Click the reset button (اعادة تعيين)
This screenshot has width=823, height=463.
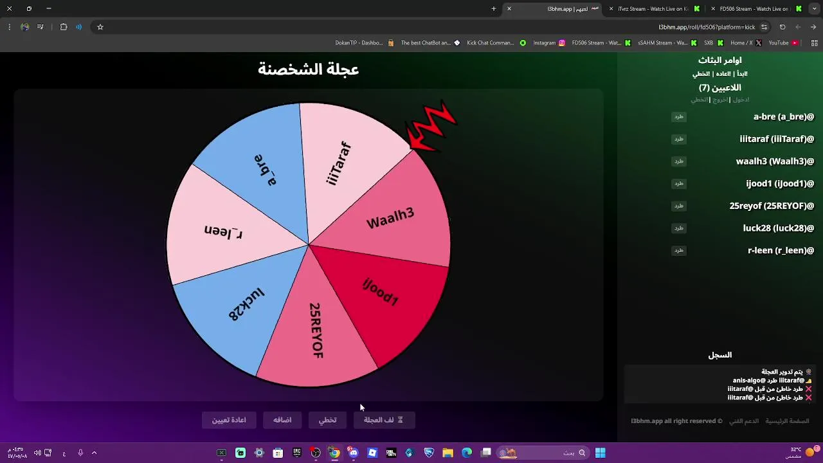point(229,420)
